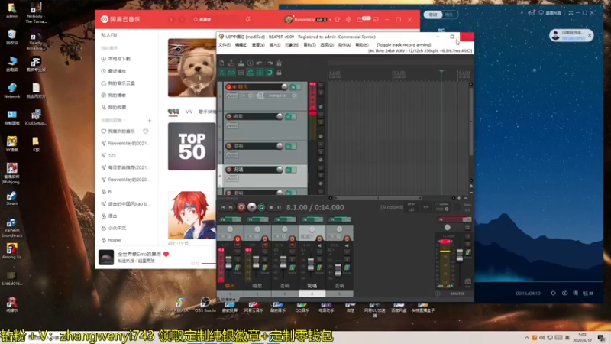Screen dimensions: 611x344
Task: Open routing on mixer channel 3
Action: point(293,268)
